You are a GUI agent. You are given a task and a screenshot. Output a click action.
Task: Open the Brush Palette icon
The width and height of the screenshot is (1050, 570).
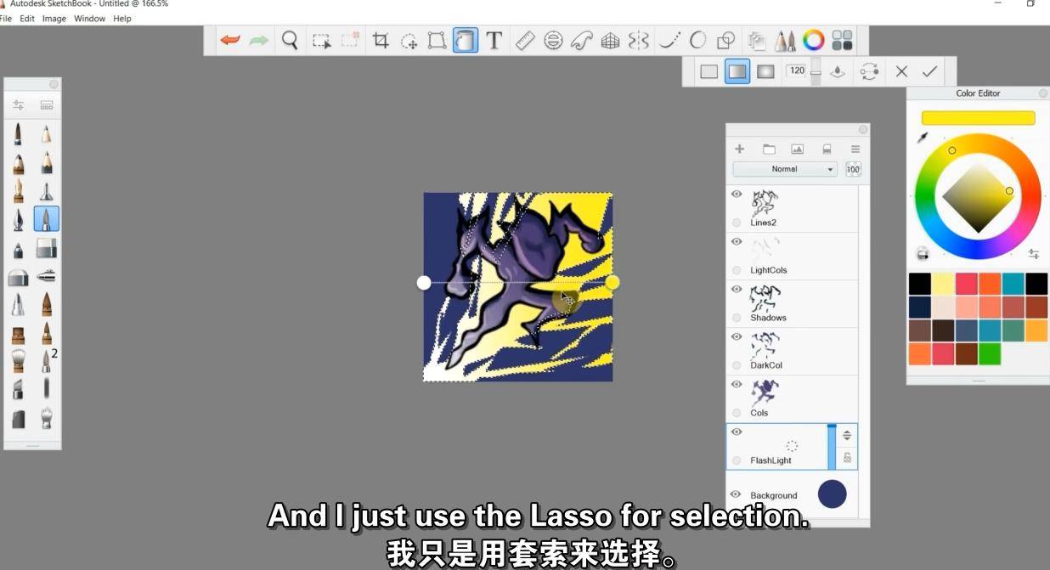coord(785,40)
